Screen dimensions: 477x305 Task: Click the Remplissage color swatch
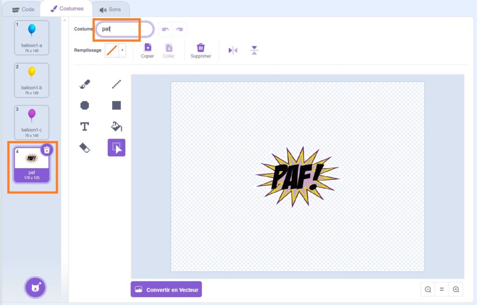coord(112,50)
